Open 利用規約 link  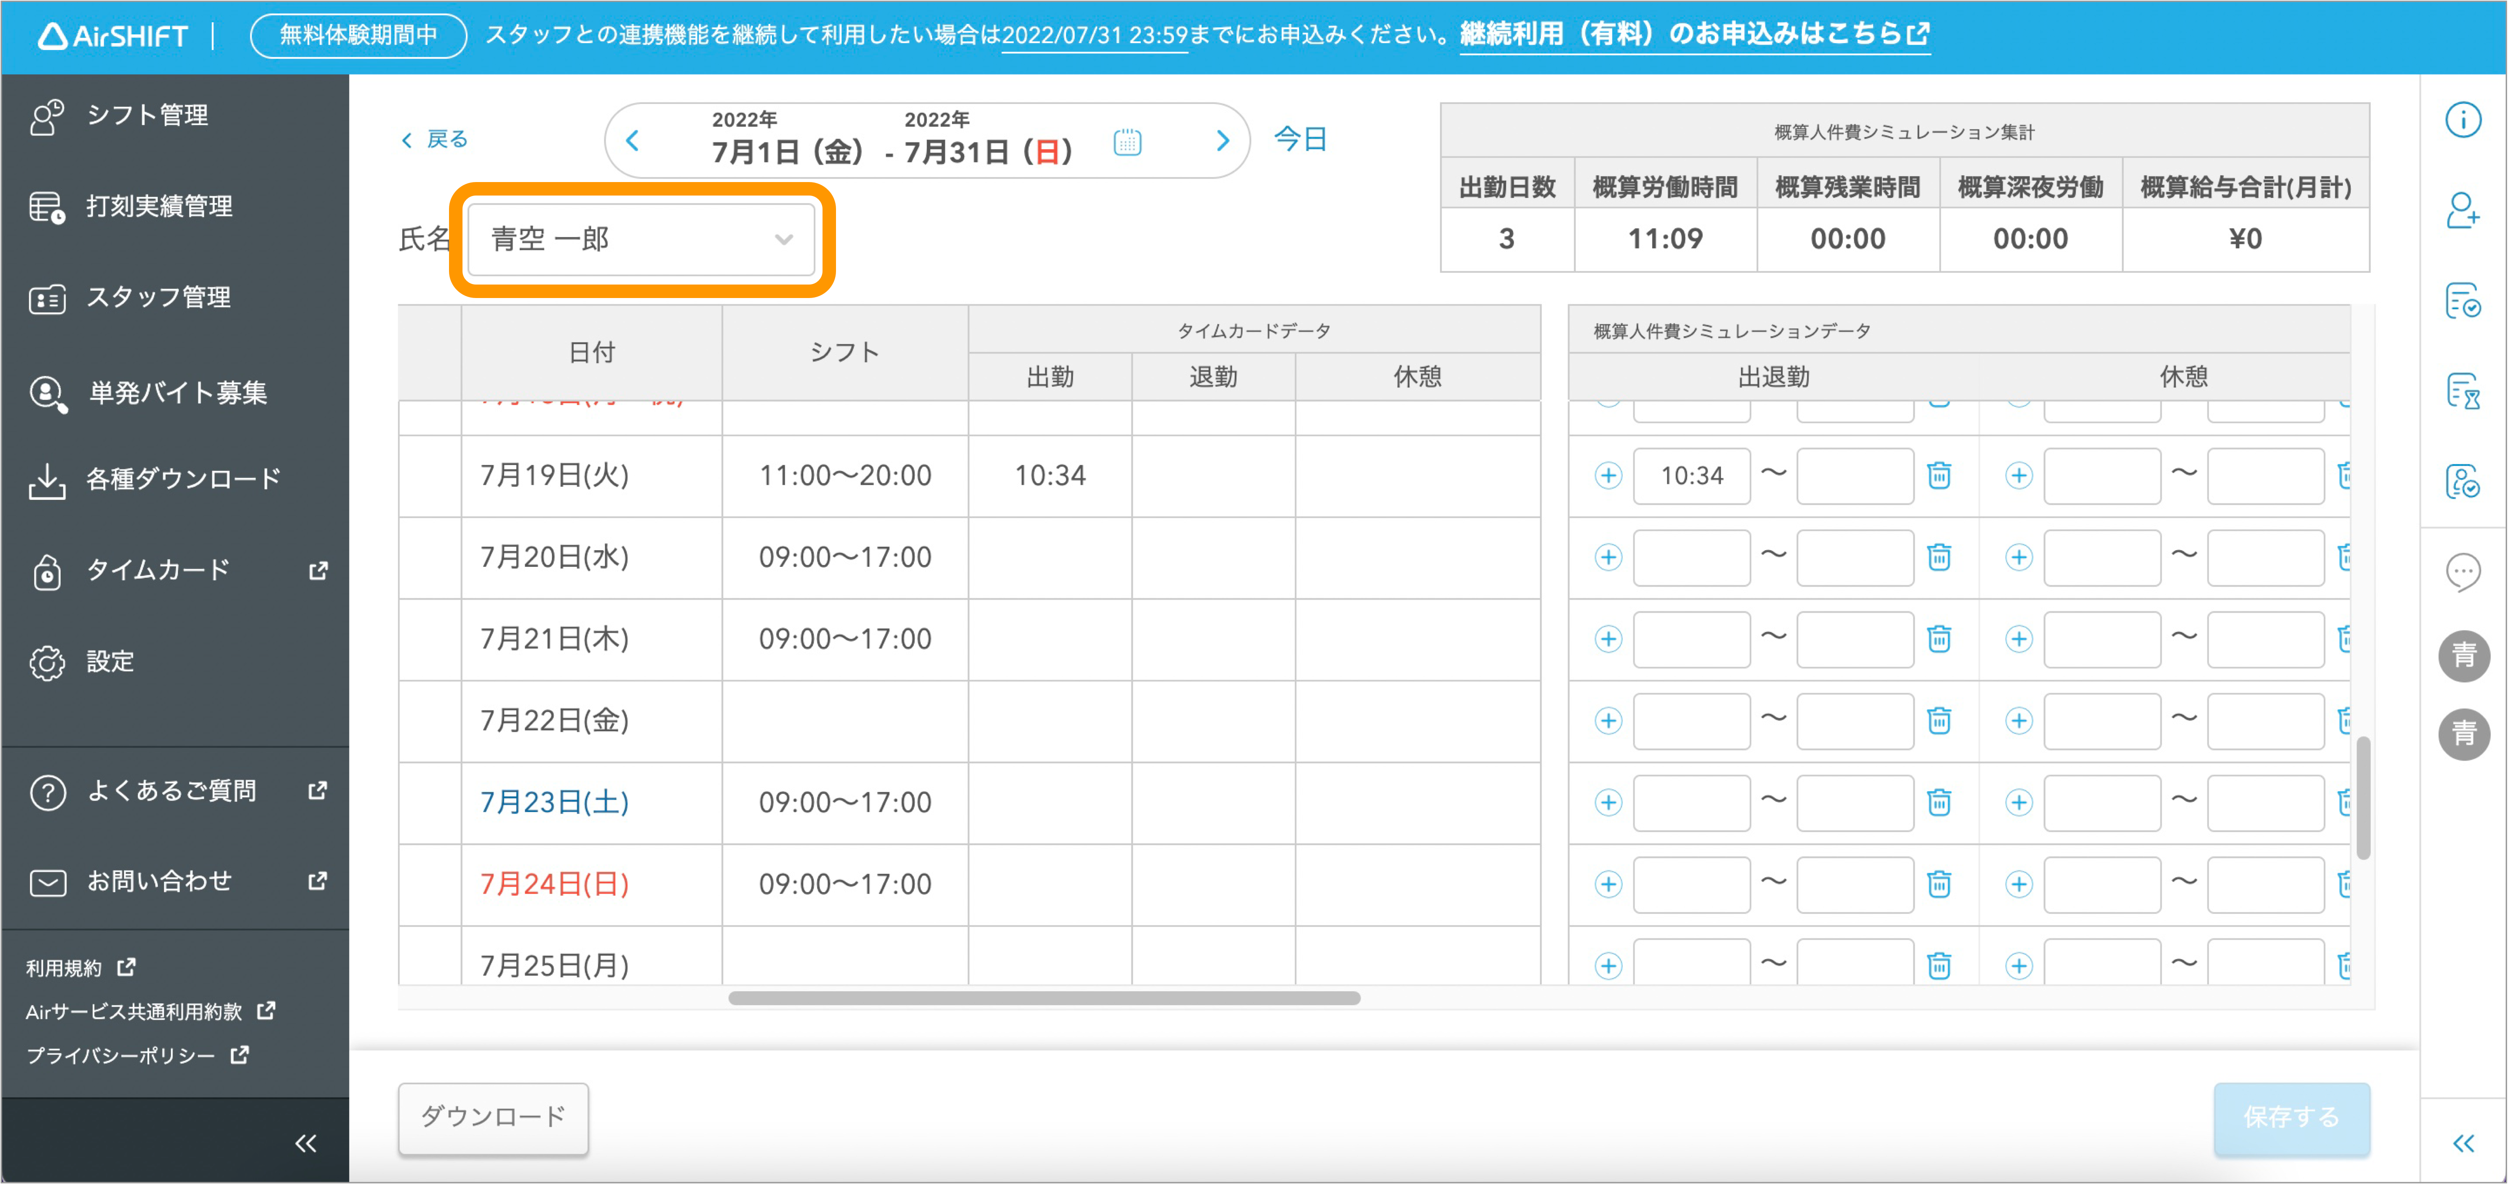tap(80, 968)
